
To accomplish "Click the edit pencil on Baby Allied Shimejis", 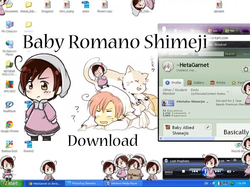I will 207,127.
